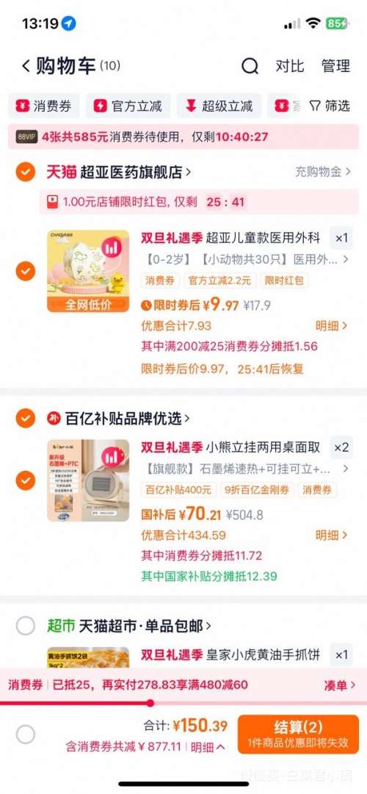Image resolution: width=367 pixels, height=794 pixels.
Task: Tap the 88VIP badge icon
Action: [x=26, y=137]
